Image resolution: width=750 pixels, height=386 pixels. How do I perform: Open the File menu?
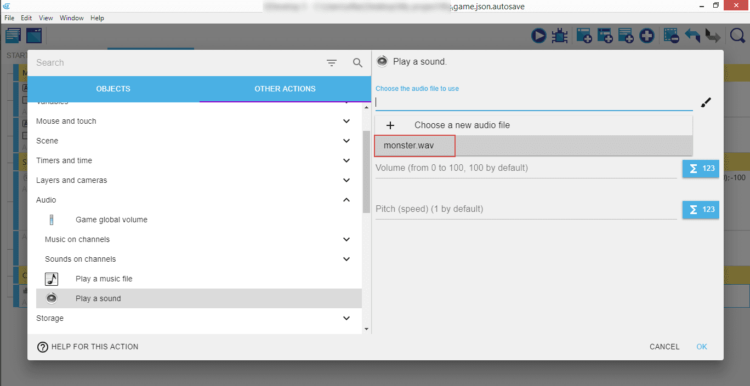(x=9, y=18)
